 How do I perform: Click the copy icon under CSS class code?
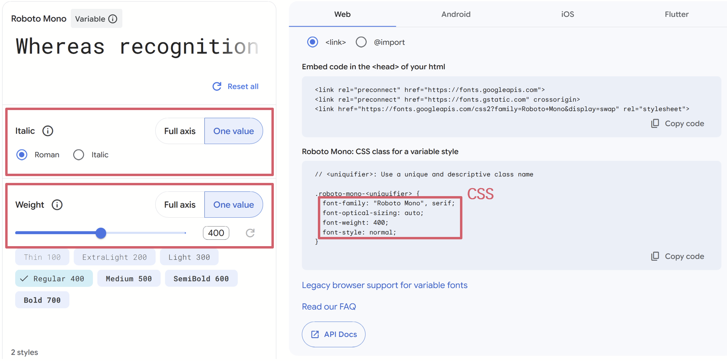click(x=655, y=256)
